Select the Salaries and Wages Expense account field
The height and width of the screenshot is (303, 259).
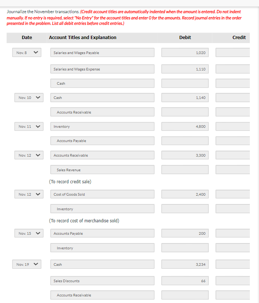(102, 69)
